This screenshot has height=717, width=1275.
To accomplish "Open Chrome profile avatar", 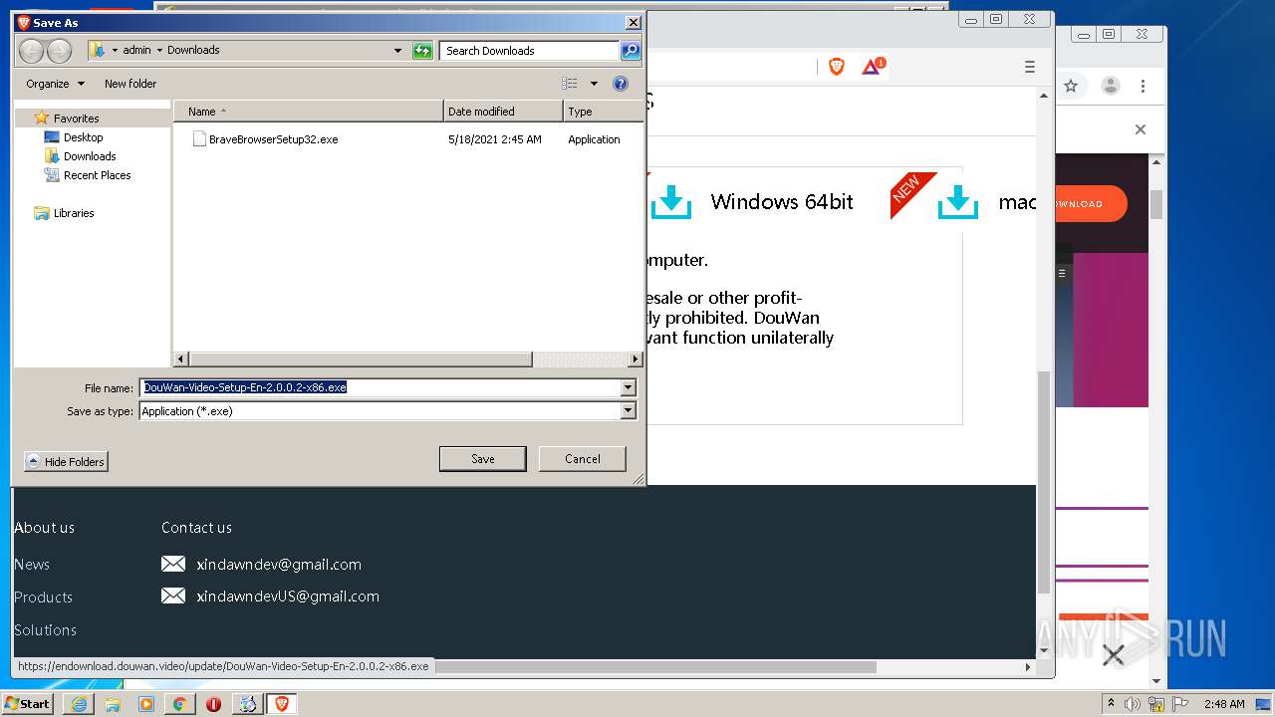I will (x=1110, y=86).
